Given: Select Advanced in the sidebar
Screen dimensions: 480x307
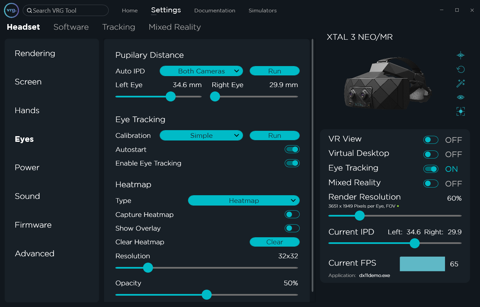Looking at the screenshot, I should click(x=34, y=254).
